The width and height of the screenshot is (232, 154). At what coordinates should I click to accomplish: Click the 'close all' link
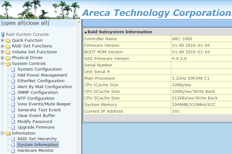[x=37, y=23]
